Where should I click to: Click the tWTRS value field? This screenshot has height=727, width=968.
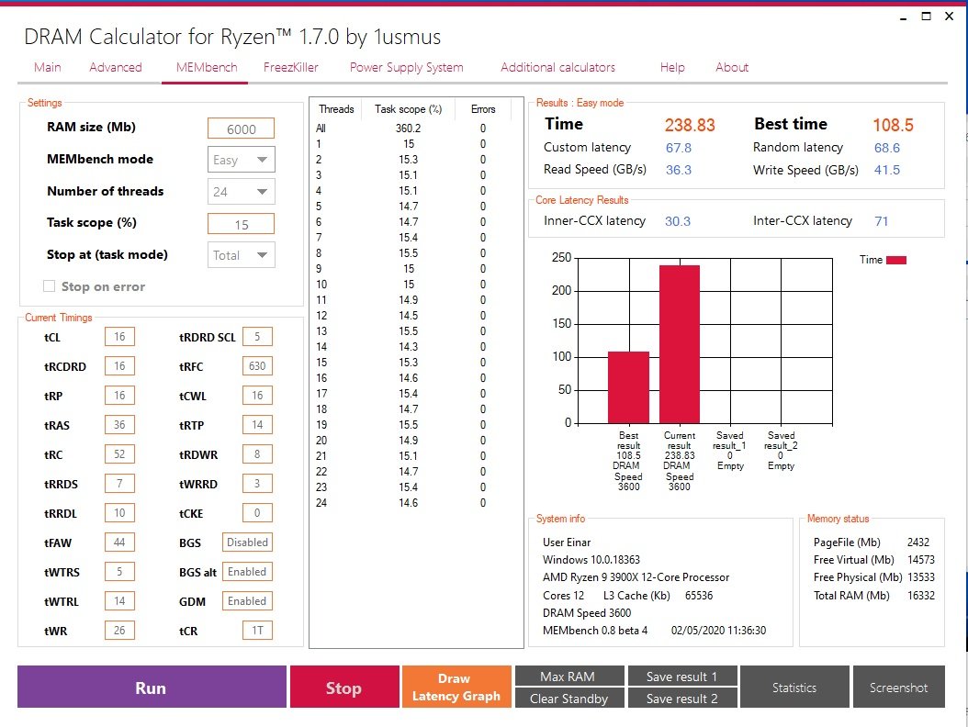[x=119, y=572]
